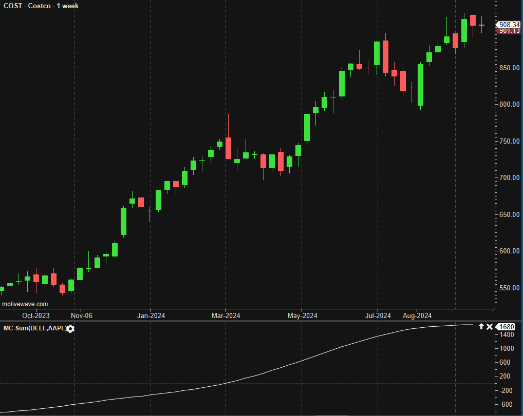523x416 pixels.
Task: Click the 1680 study value label
Action: (507, 327)
